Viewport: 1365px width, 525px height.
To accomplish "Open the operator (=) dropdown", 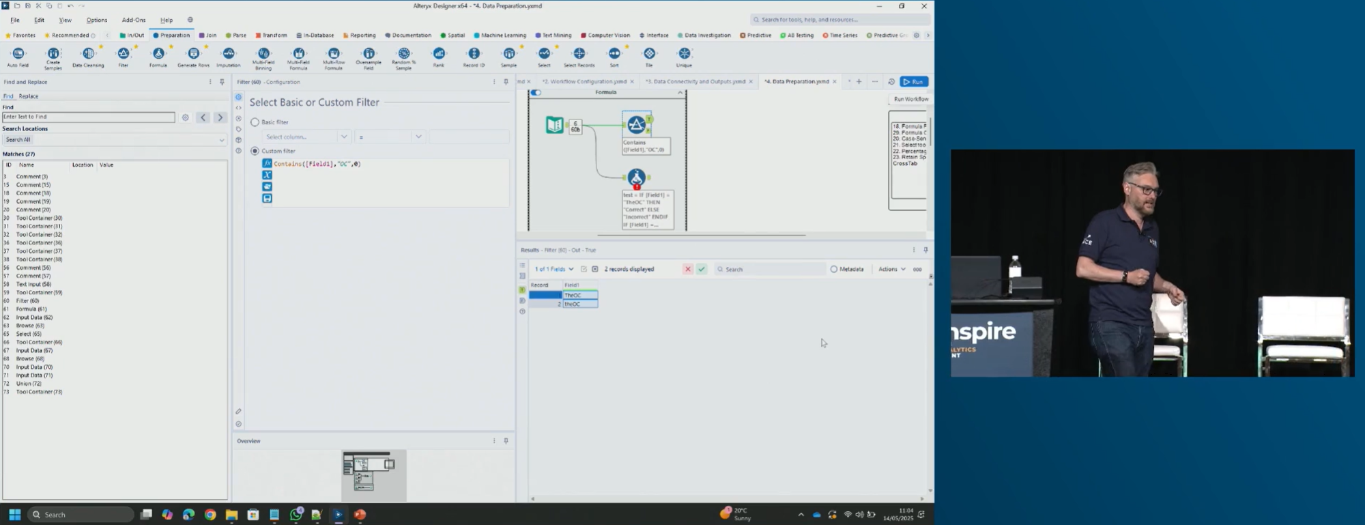I will pyautogui.click(x=390, y=137).
